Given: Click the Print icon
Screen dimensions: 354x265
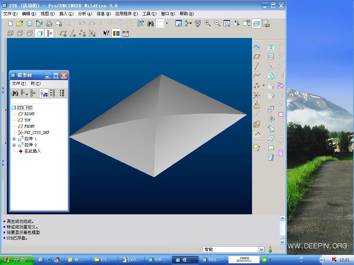Looking at the screenshot, I should pyautogui.click(x=49, y=23).
